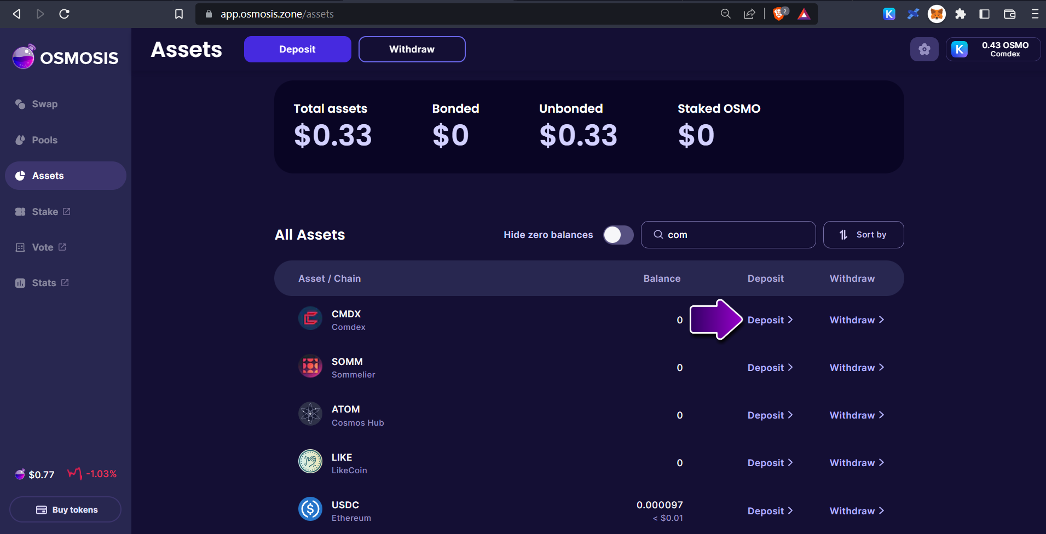Click the Unbonded $0.33 value
Screen dimensions: 1046x534
(578, 136)
